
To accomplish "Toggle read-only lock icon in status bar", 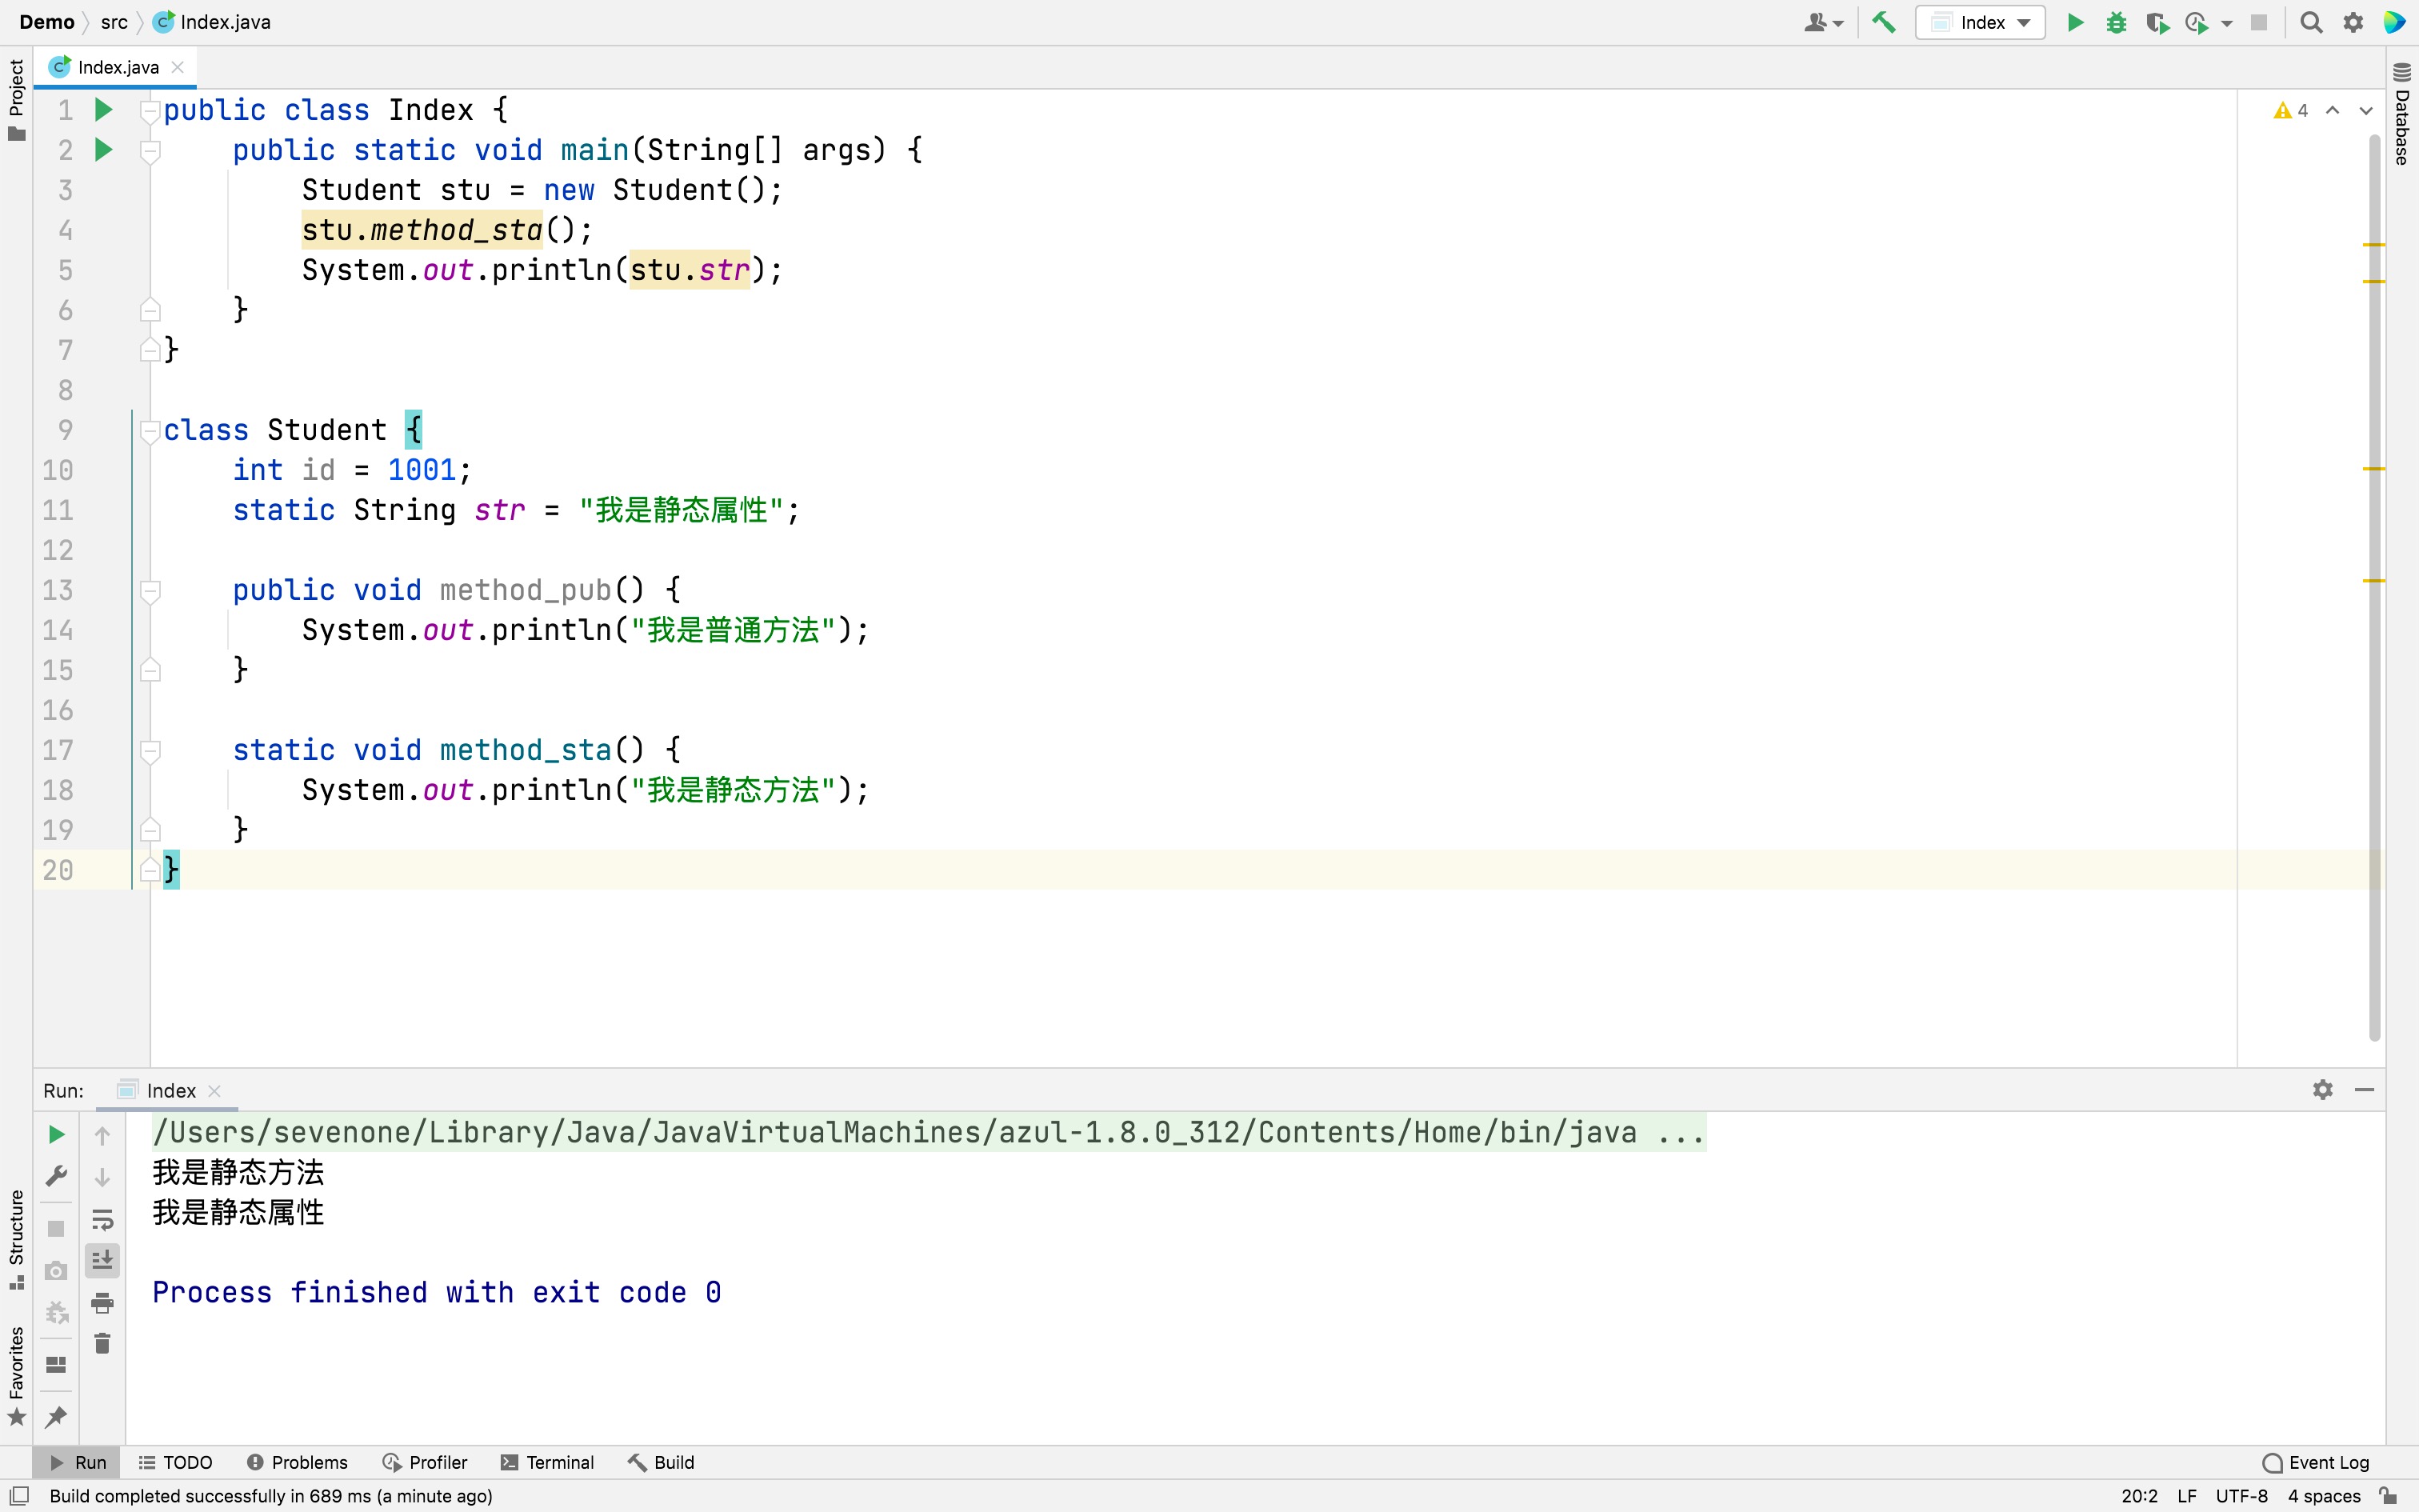I will 2388,1496.
